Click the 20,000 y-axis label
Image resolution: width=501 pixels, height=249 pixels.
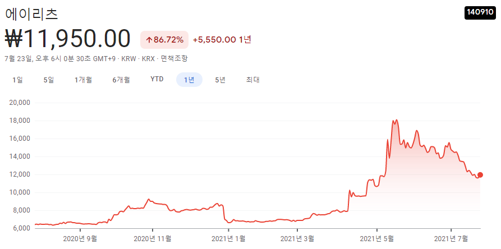(x=20, y=103)
